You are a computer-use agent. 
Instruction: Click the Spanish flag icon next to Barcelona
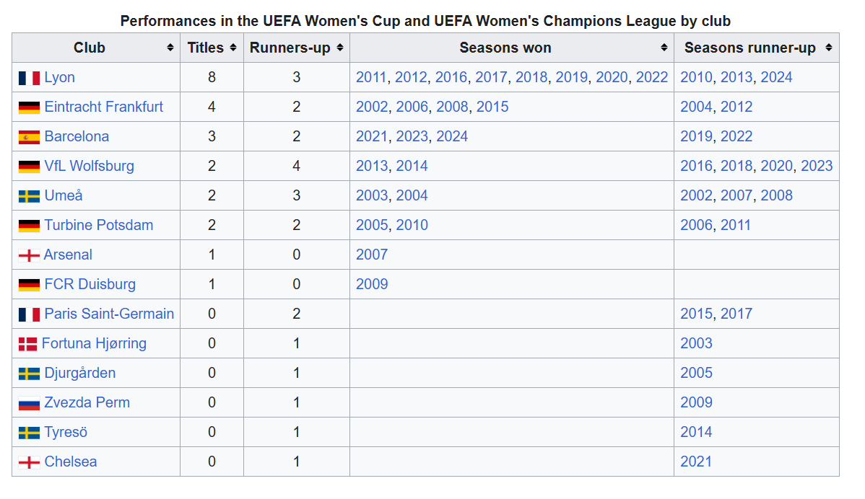point(29,137)
